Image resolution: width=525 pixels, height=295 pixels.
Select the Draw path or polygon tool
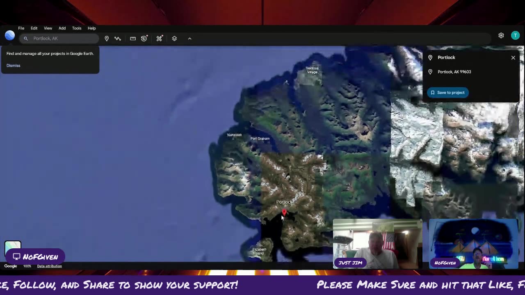118,39
